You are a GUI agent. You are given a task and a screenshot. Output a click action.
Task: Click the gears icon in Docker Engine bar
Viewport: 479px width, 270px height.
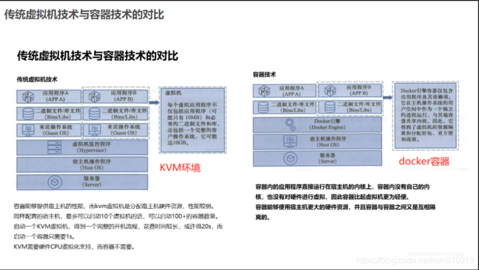(290, 124)
